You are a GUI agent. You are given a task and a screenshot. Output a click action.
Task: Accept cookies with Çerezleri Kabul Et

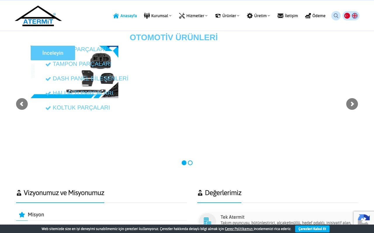pos(312,229)
